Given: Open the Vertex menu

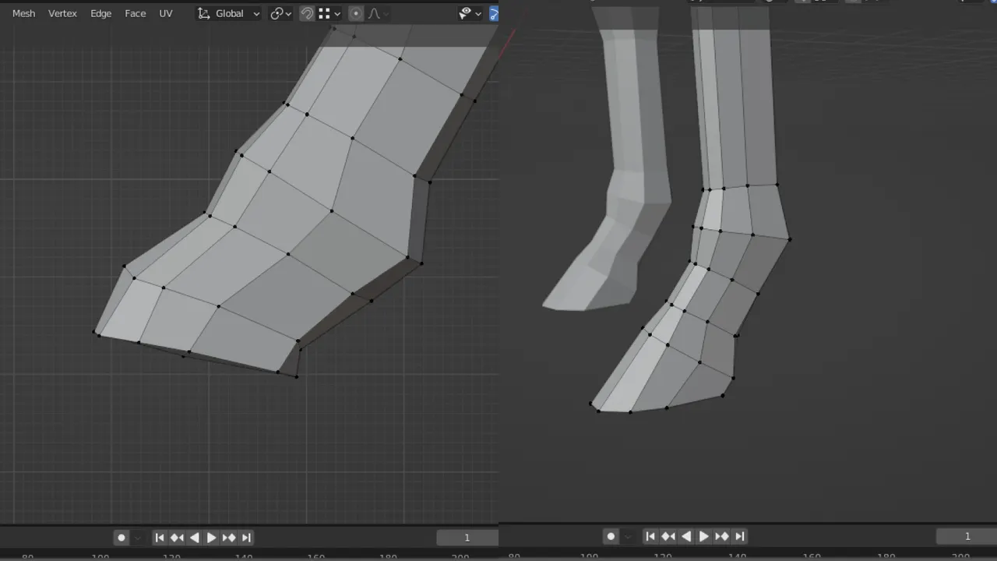Looking at the screenshot, I should [62, 13].
